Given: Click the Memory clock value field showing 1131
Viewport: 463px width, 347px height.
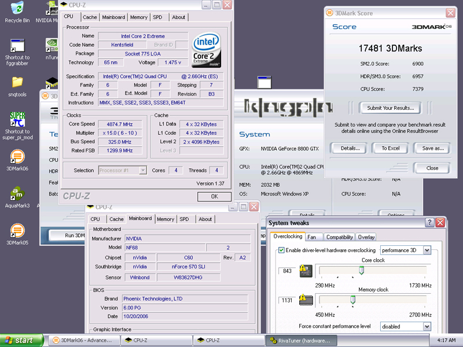Looking at the screenshot, I should pos(287,300).
